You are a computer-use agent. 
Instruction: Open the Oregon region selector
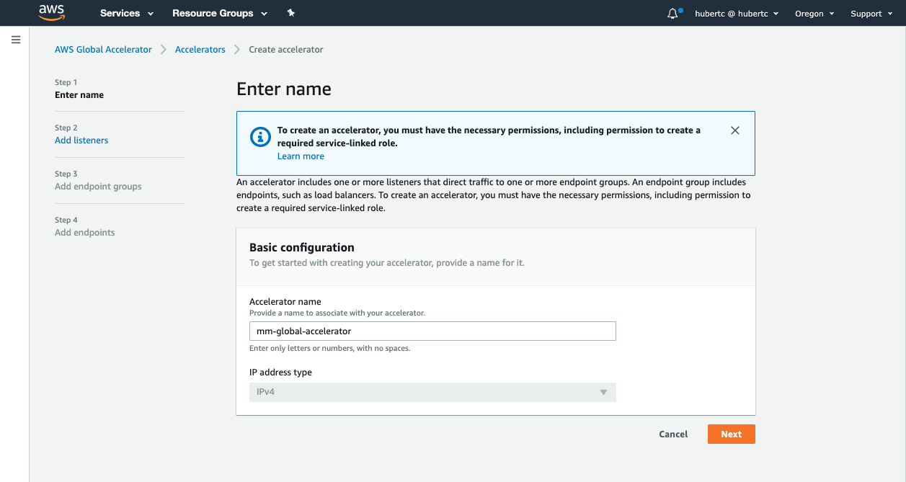(x=814, y=13)
